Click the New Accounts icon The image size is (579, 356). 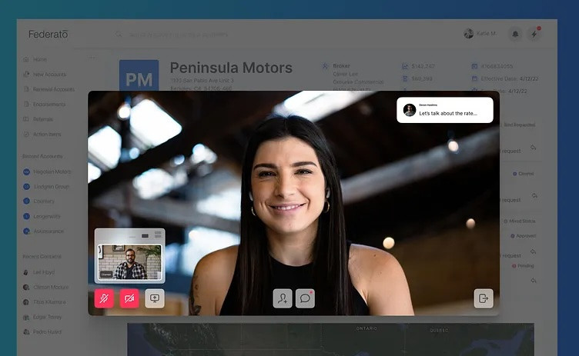26,74
